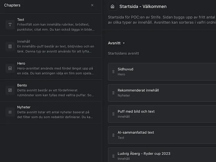Image resolution: width=216 pixels, height=162 pixels.
Task: Expand the Avsnitt dropdown arrow
Action: [124, 43]
